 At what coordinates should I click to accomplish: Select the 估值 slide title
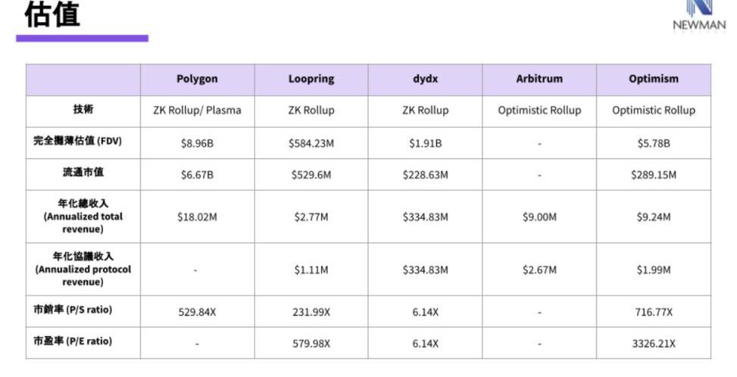52,14
